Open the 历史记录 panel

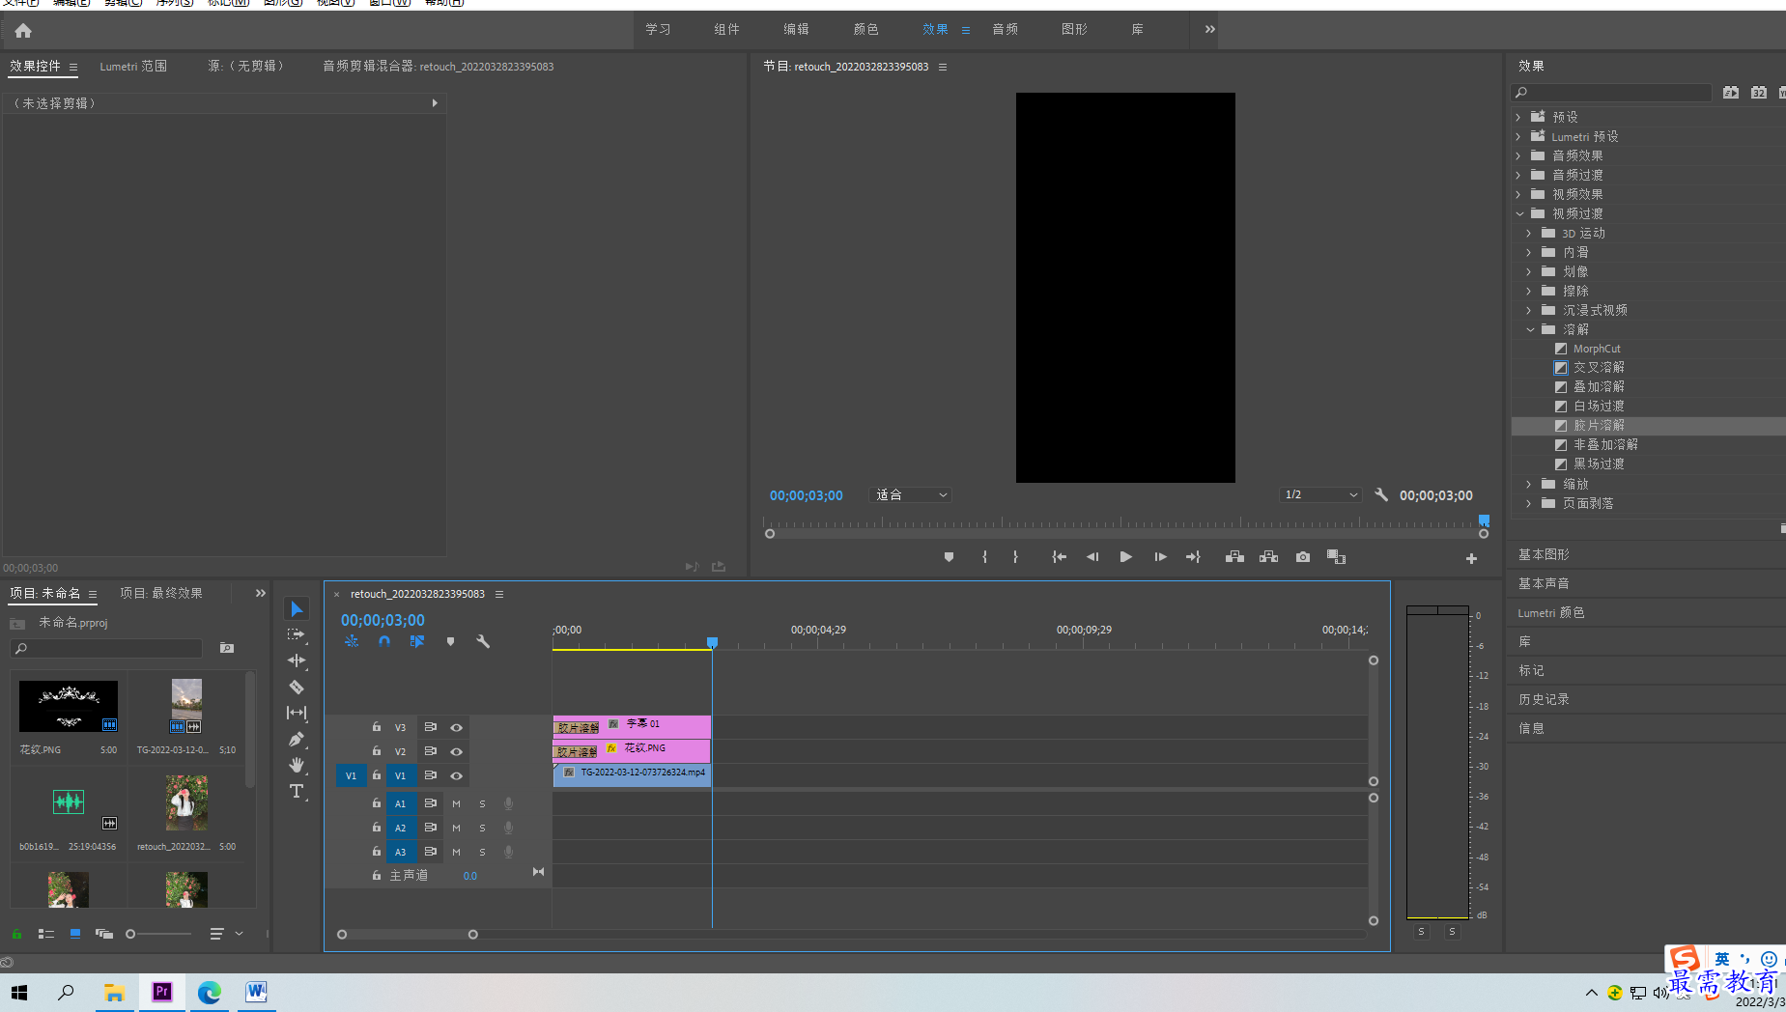coord(1544,699)
